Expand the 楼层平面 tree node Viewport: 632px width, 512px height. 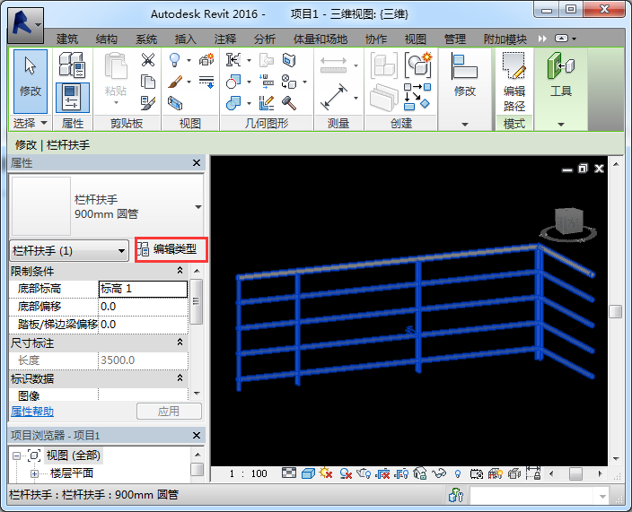(x=35, y=473)
